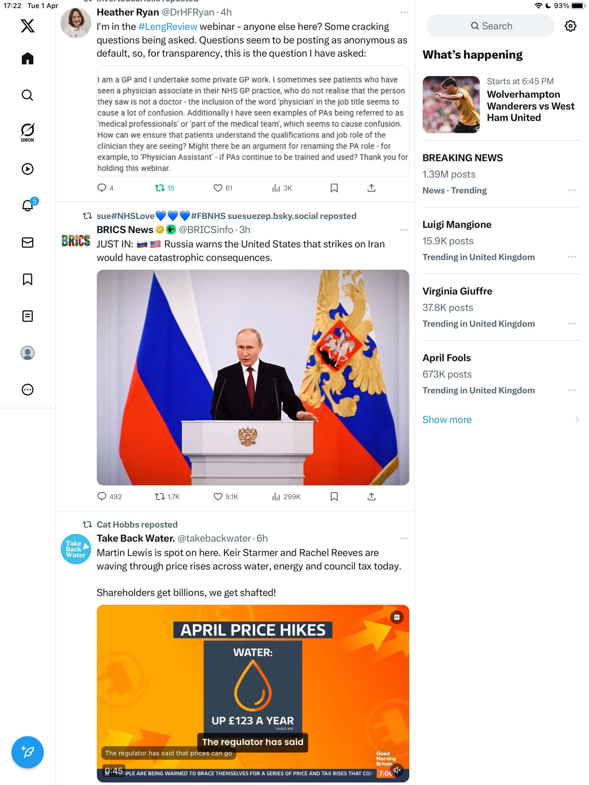Unmute the April Price Hikes video

coord(397,770)
